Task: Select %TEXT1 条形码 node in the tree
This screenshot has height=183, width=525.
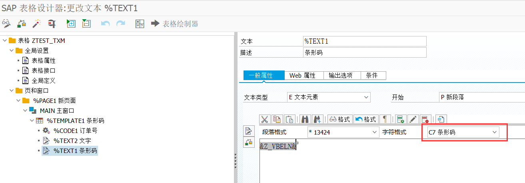Action: coord(75,151)
